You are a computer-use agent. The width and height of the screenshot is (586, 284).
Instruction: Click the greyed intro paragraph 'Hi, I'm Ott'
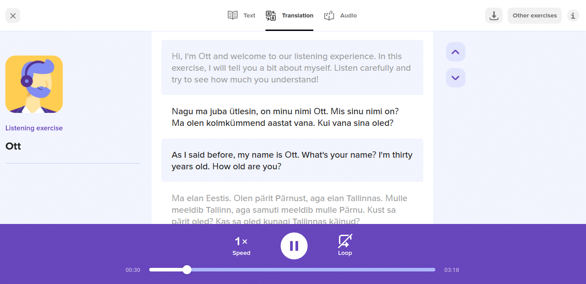point(292,68)
